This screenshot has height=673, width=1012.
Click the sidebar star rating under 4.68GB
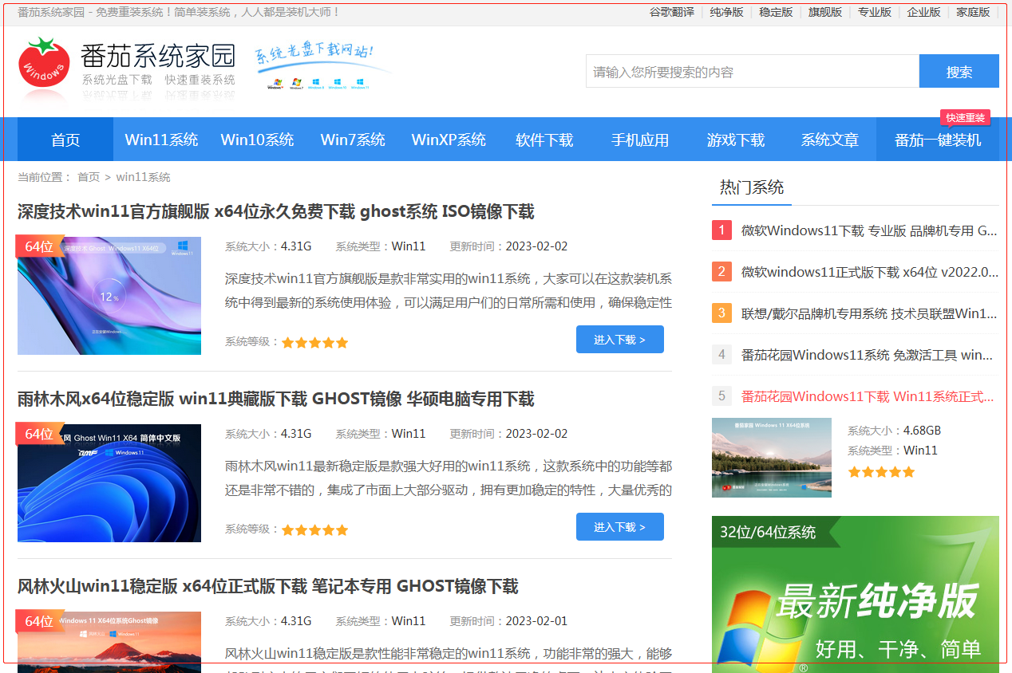[x=881, y=472]
